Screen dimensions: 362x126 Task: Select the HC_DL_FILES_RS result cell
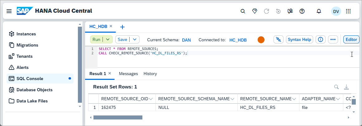pos(269,107)
